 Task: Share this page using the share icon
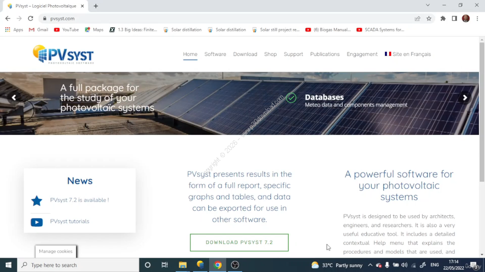(418, 19)
